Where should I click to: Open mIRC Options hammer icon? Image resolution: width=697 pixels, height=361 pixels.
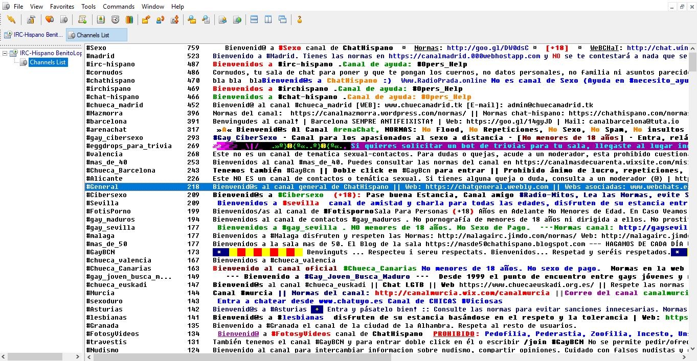(x=31, y=20)
